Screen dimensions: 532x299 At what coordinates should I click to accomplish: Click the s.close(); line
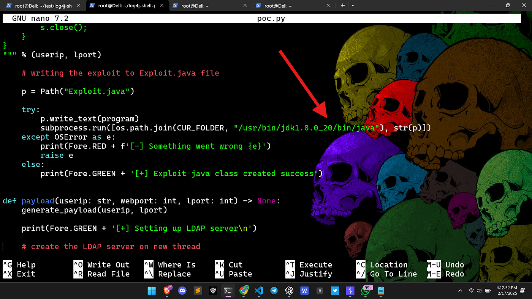click(64, 28)
